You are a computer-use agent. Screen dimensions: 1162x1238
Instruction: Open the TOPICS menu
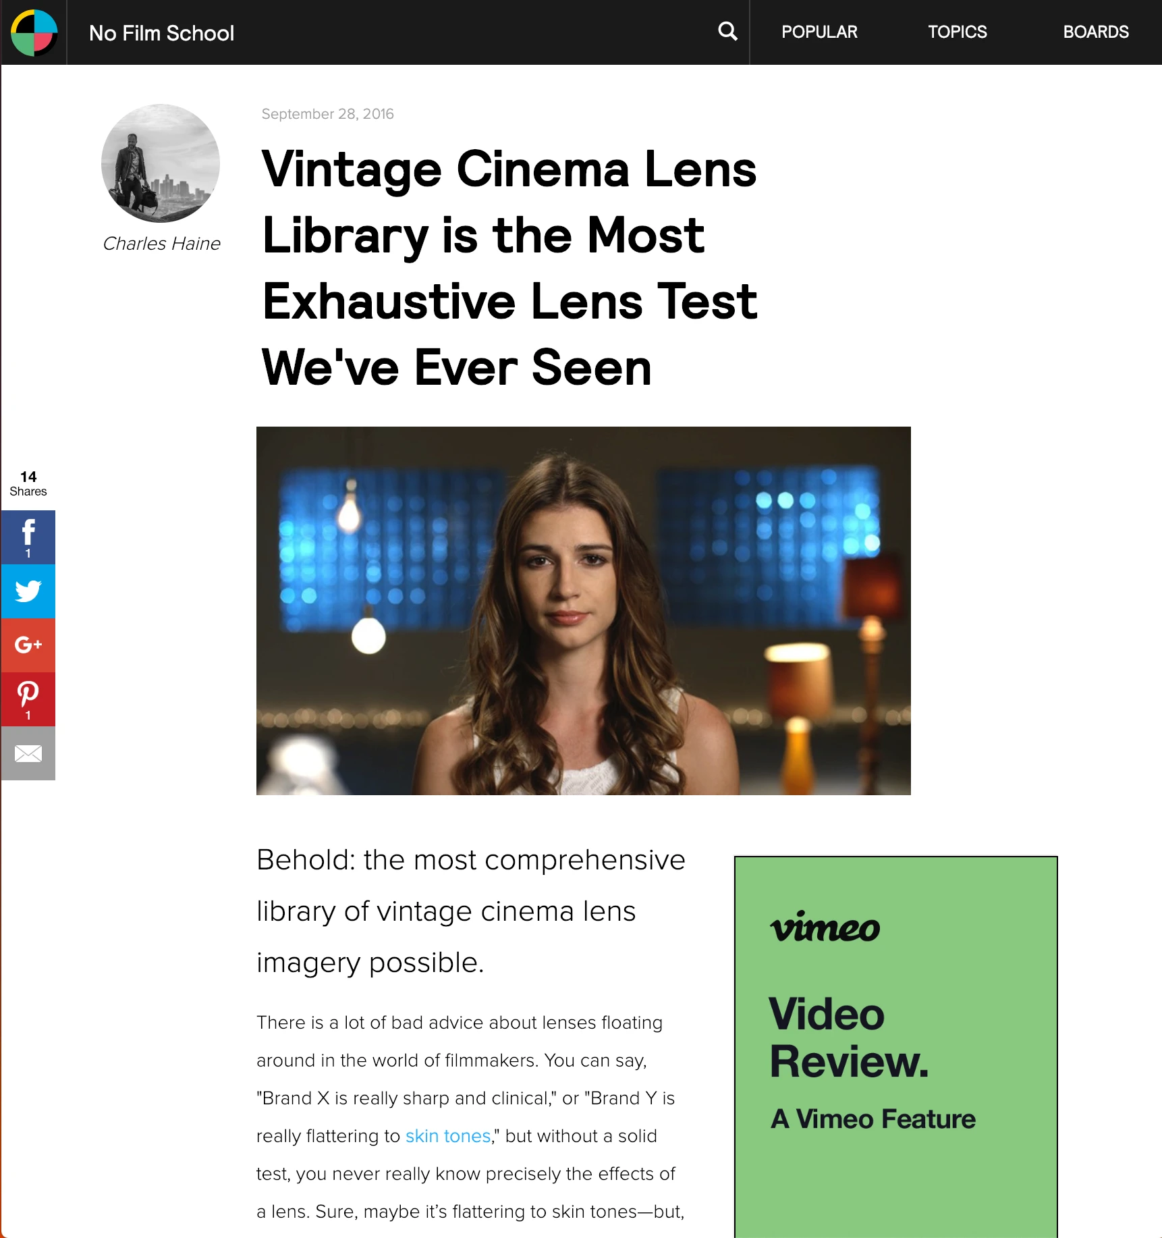point(957,32)
